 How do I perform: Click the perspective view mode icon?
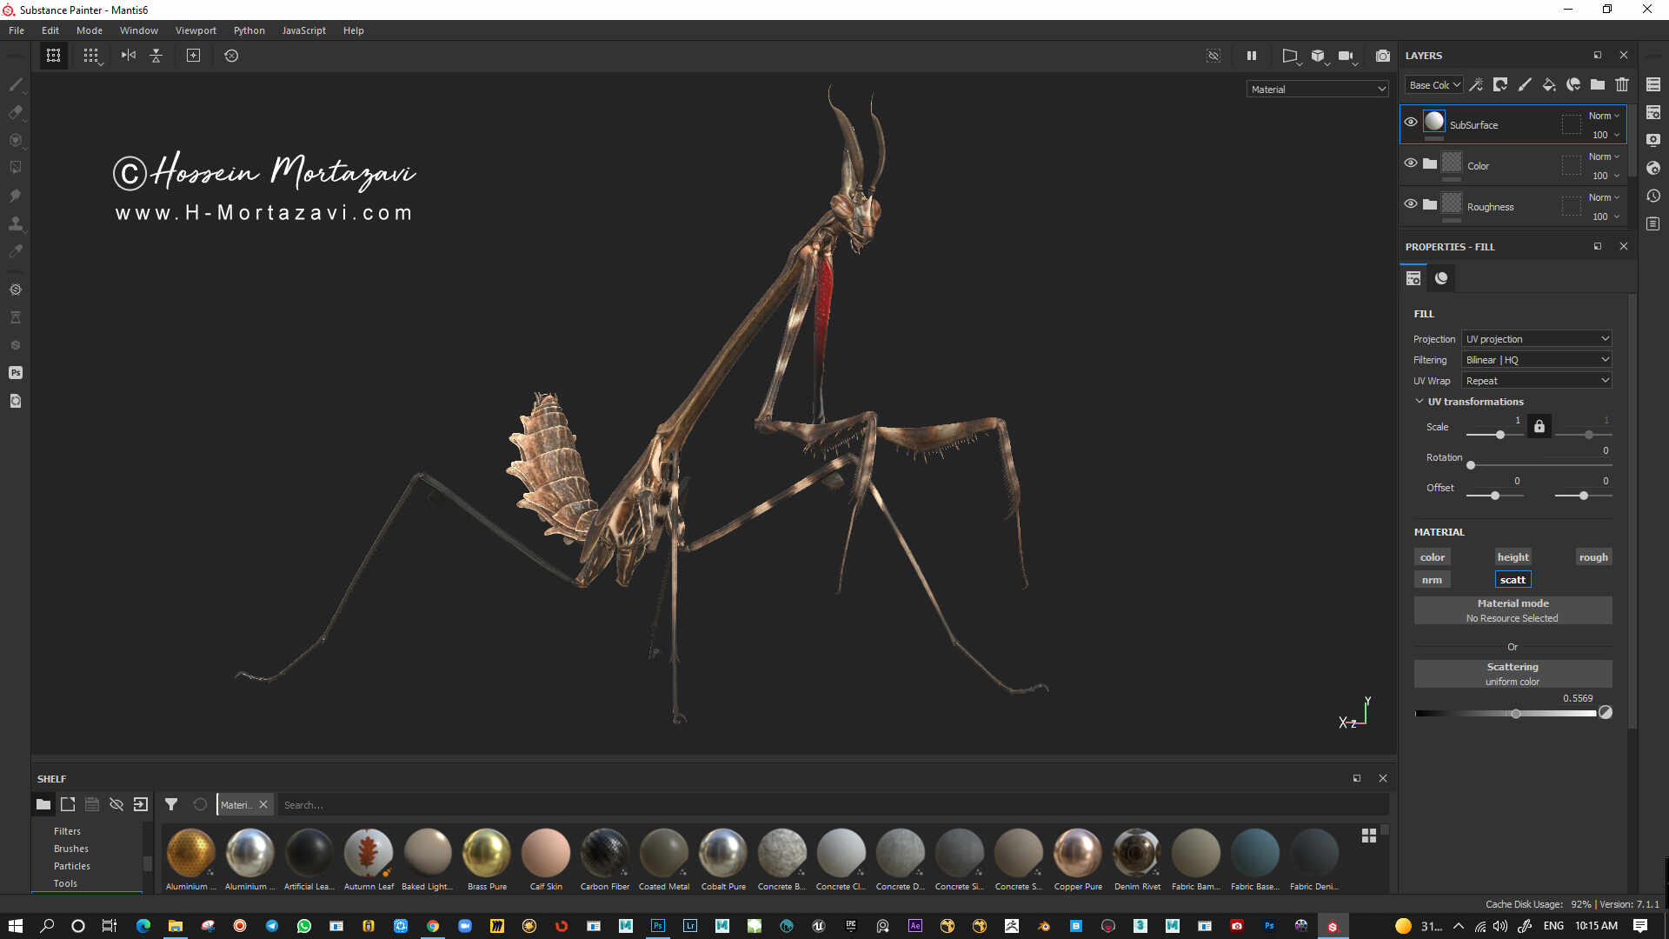(x=1291, y=56)
